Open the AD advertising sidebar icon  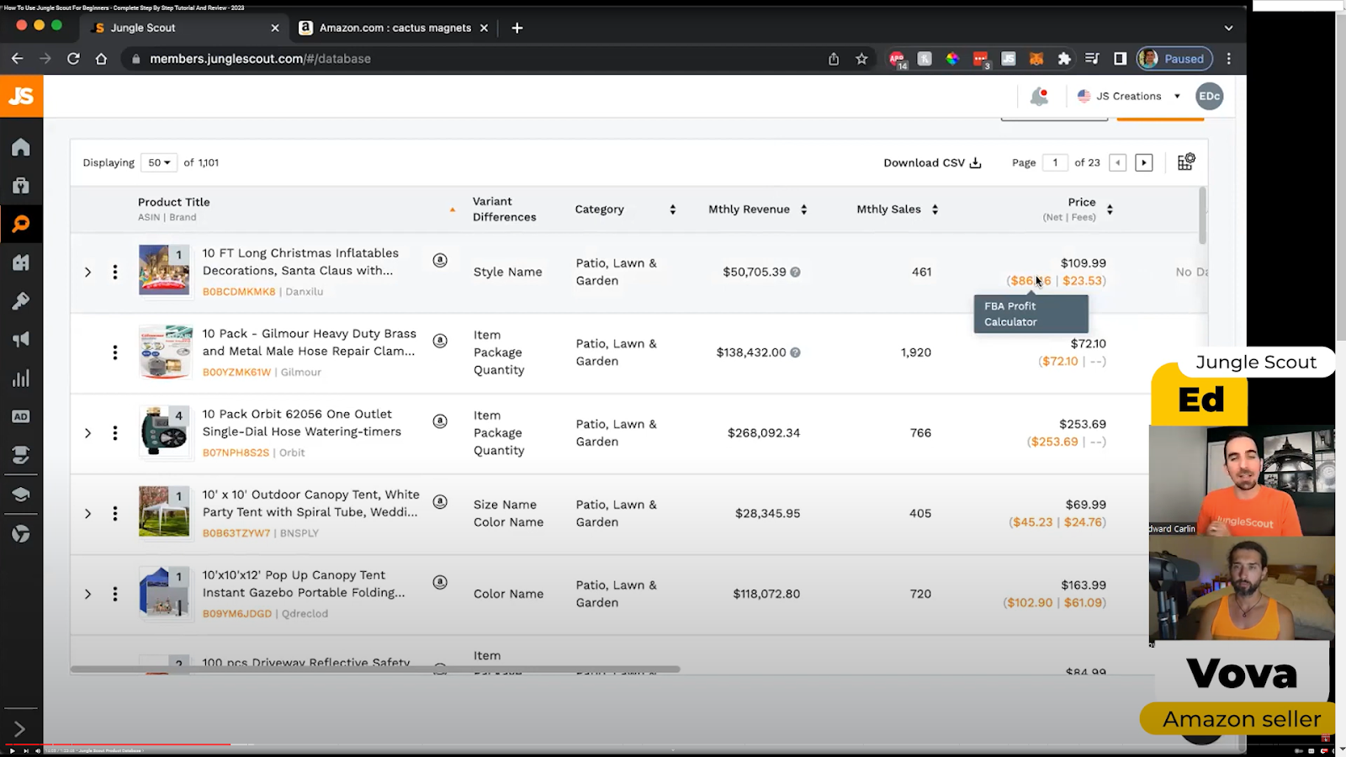21,416
